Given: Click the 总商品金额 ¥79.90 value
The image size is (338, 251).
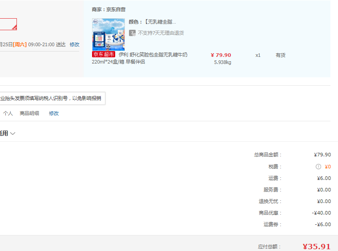Looking at the screenshot, I should coord(322,155).
